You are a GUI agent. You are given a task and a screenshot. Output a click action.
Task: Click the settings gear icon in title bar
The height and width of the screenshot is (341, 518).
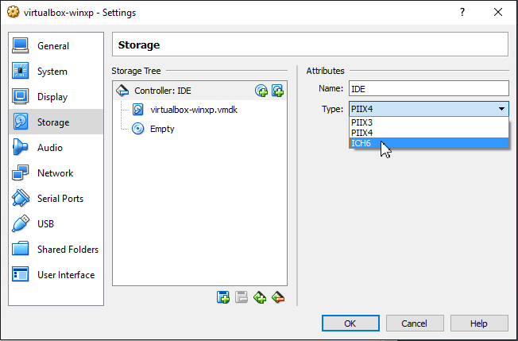(x=13, y=12)
